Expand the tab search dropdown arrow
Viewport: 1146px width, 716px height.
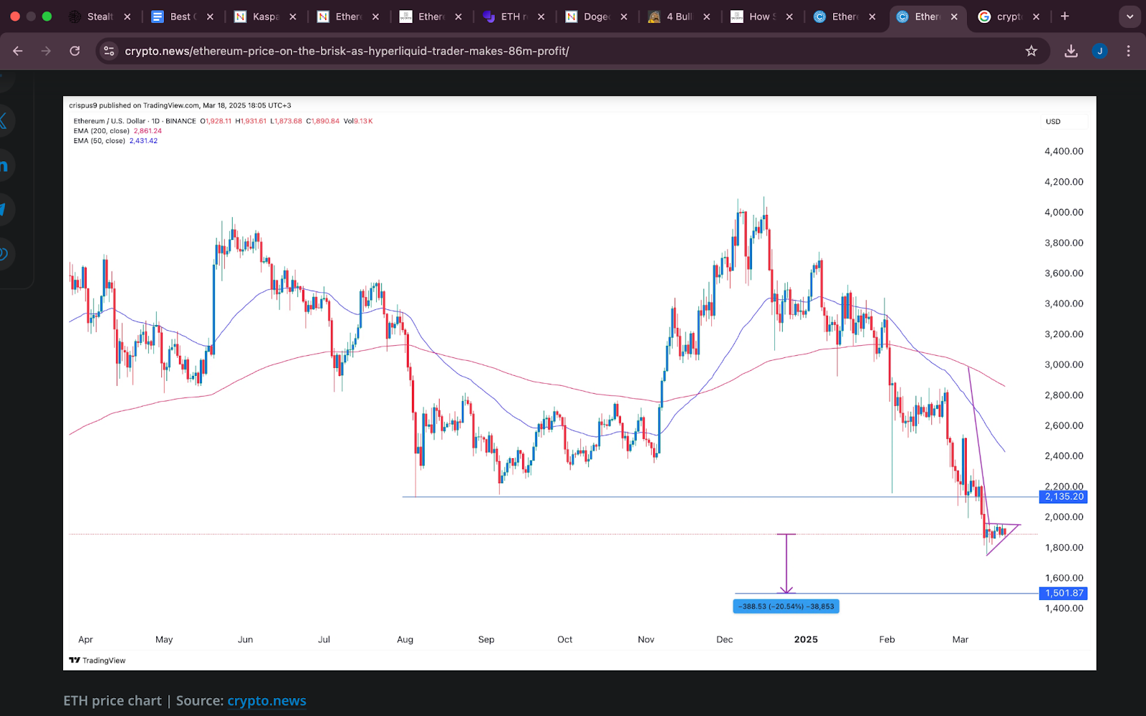[x=1130, y=16]
